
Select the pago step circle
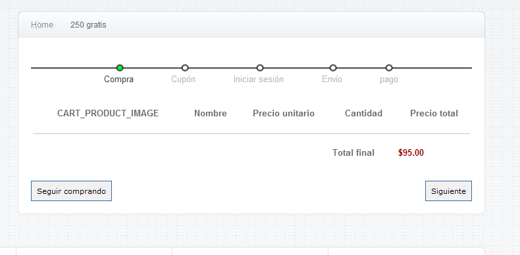389,68
